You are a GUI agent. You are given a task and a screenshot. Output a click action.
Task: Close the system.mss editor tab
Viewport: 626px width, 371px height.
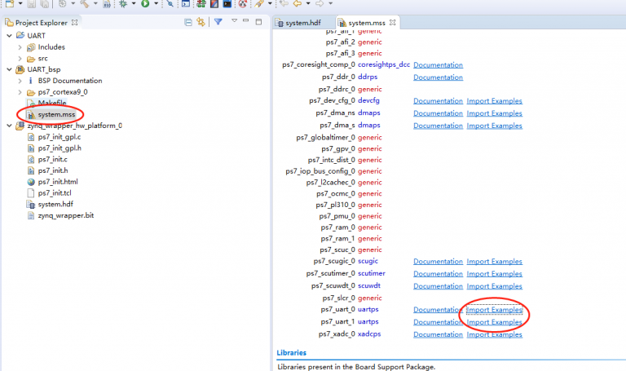[x=393, y=23]
